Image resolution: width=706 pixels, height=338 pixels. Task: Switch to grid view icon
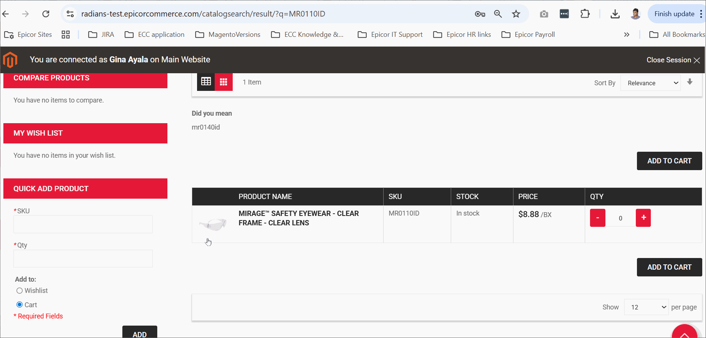tap(224, 82)
